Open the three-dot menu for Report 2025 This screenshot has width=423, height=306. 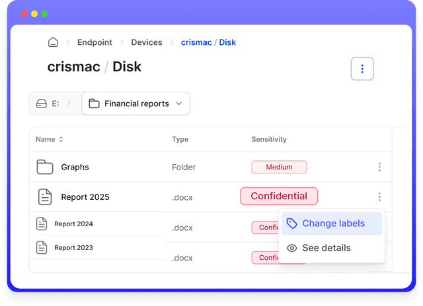[379, 197]
